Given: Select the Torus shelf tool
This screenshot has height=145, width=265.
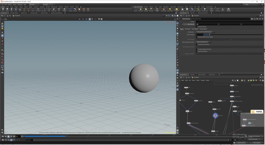Looking at the screenshot, I should click(x=16, y=10).
